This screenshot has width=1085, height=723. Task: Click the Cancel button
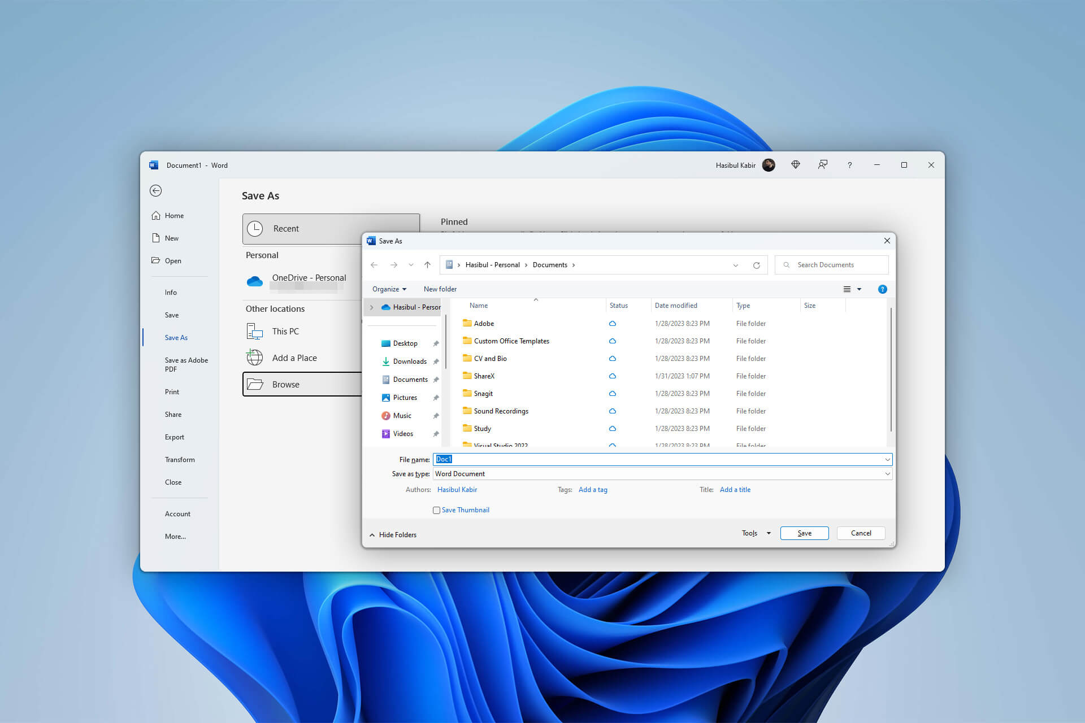click(x=861, y=533)
